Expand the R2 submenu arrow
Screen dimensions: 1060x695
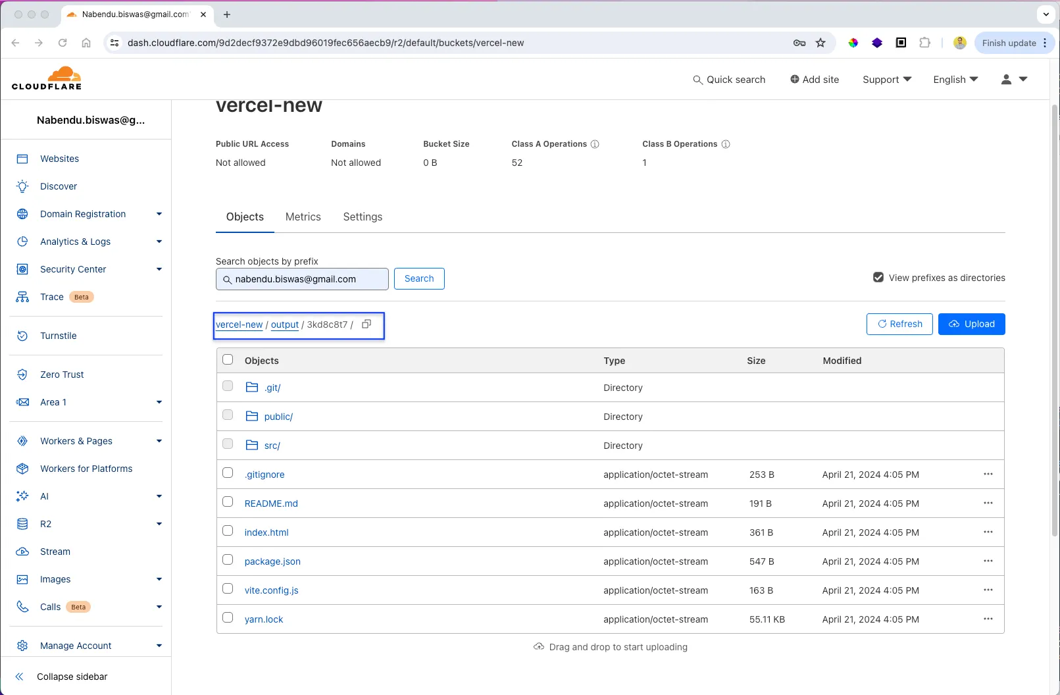pyautogui.click(x=159, y=524)
